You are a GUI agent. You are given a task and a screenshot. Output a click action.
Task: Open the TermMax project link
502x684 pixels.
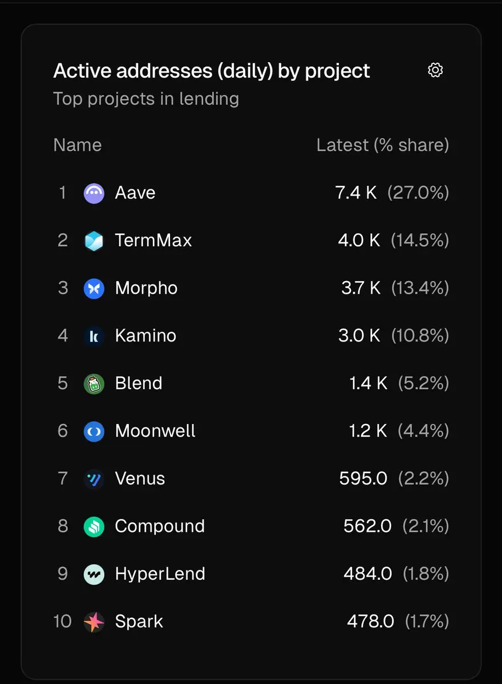pos(153,241)
